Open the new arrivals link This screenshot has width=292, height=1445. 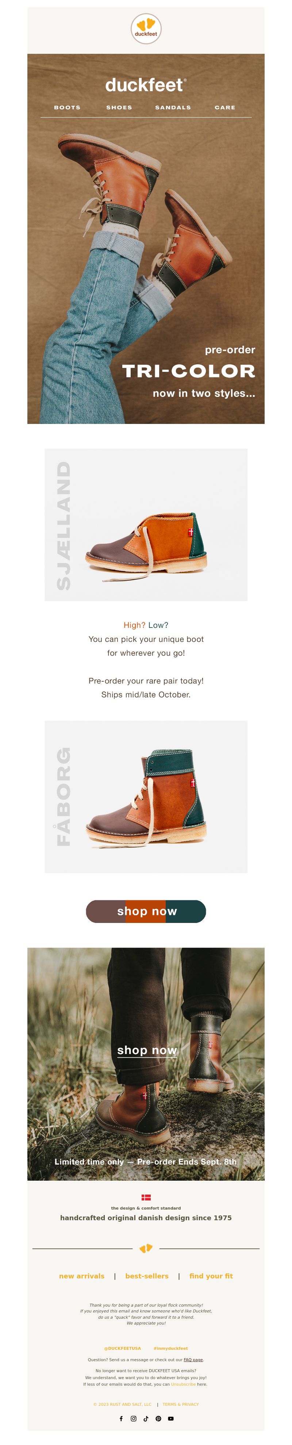click(x=82, y=1275)
